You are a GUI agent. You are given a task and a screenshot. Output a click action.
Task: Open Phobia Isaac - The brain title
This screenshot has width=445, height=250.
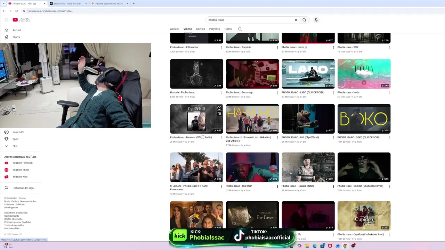pos(239,186)
